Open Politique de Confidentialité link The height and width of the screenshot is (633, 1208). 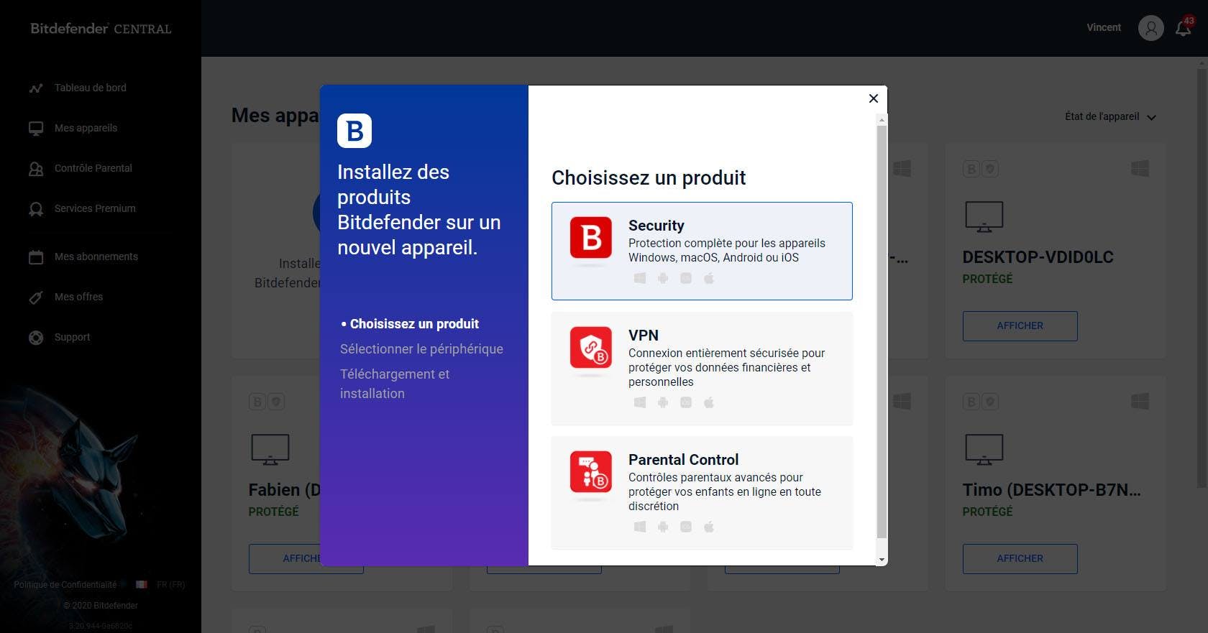pos(65,585)
